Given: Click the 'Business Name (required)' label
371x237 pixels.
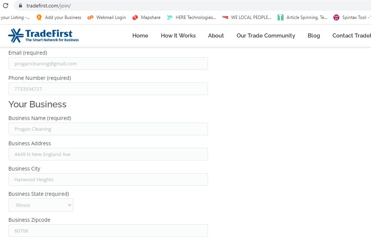Looking at the screenshot, I should tap(40, 118).
